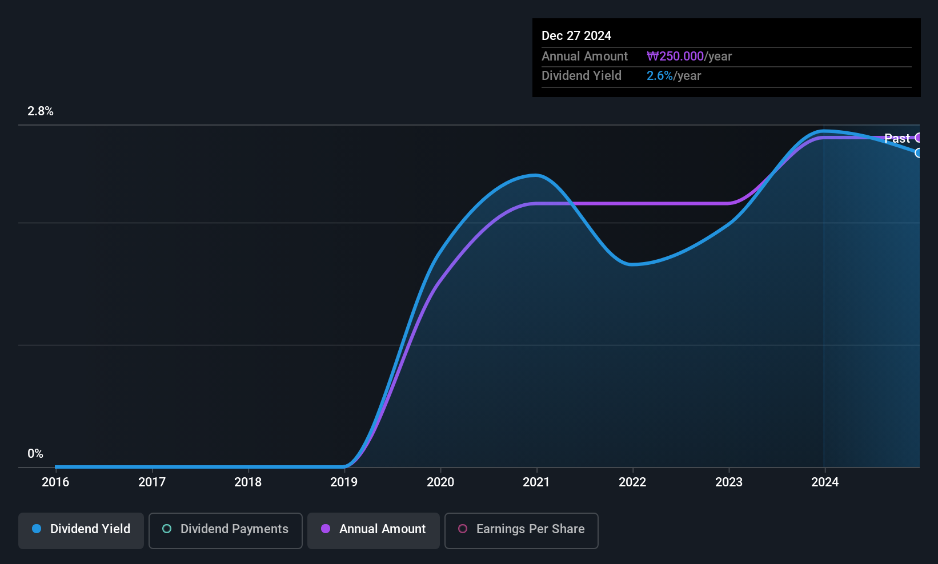The width and height of the screenshot is (938, 564).
Task: Toggle the Annual Amount series
Action: click(374, 530)
